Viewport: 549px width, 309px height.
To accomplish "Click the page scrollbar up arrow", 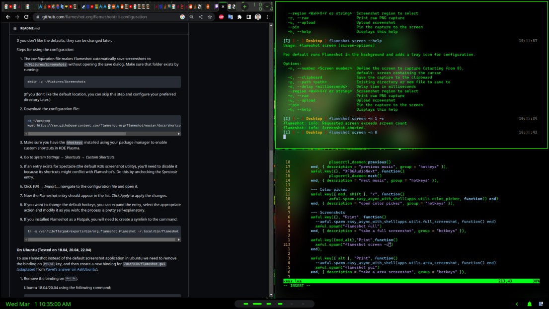I will click(271, 25).
